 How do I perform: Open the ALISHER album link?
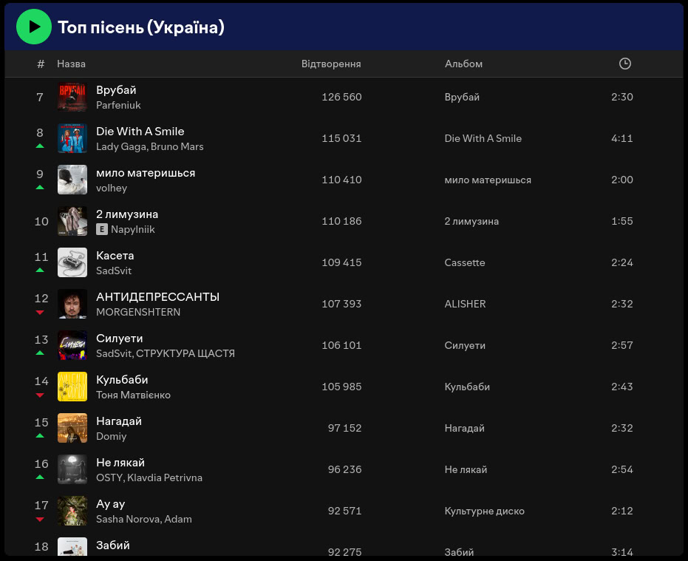pos(465,304)
